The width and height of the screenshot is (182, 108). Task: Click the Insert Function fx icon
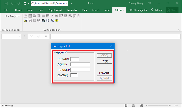pos(46,36)
